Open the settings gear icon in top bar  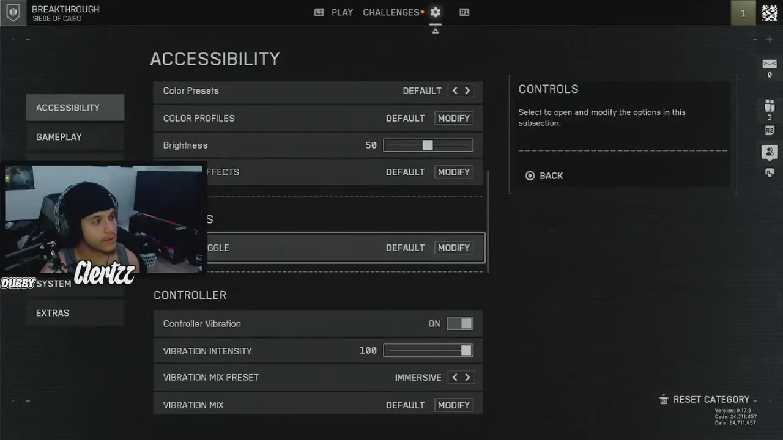coord(435,12)
